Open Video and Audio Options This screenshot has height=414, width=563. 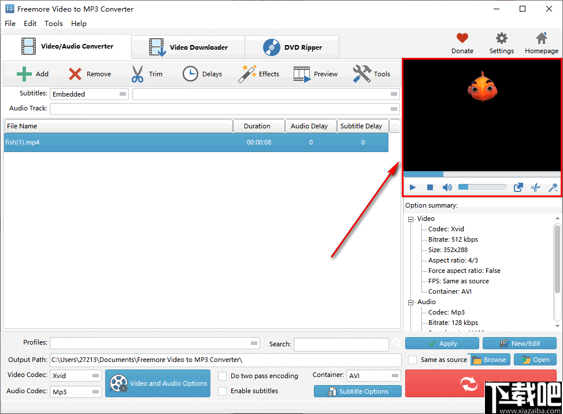coord(158,383)
